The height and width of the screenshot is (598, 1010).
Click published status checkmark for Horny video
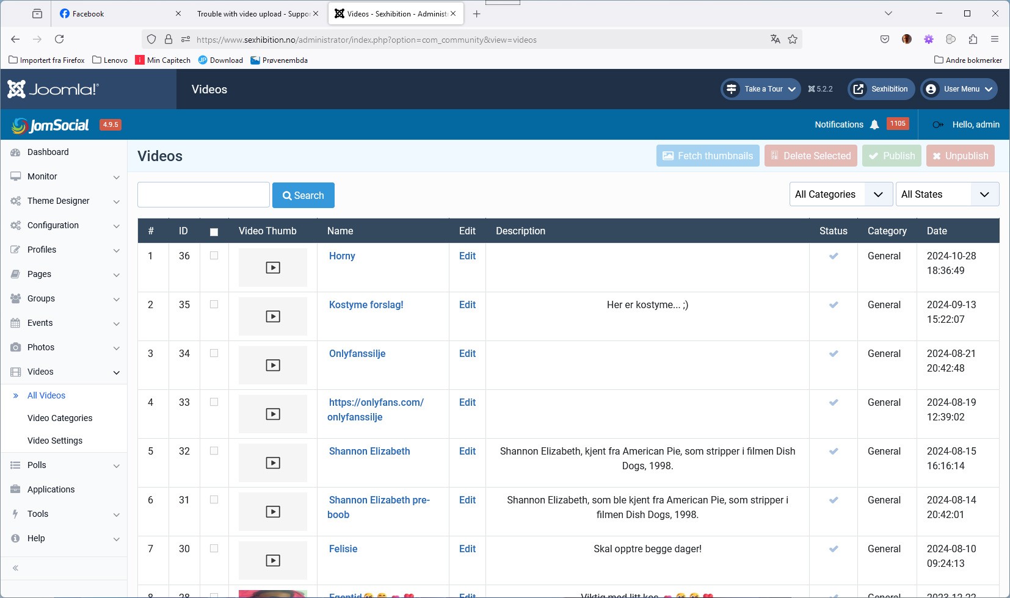pos(833,256)
